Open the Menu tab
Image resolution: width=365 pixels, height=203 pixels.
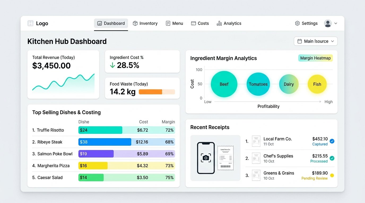(x=174, y=23)
